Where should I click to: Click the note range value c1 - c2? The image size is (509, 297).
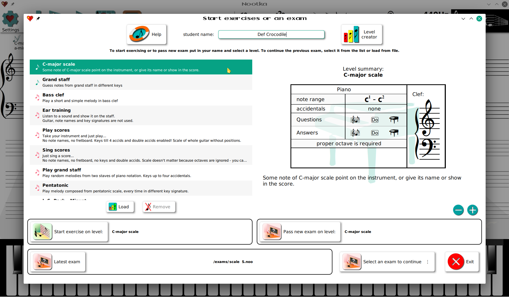point(374,99)
